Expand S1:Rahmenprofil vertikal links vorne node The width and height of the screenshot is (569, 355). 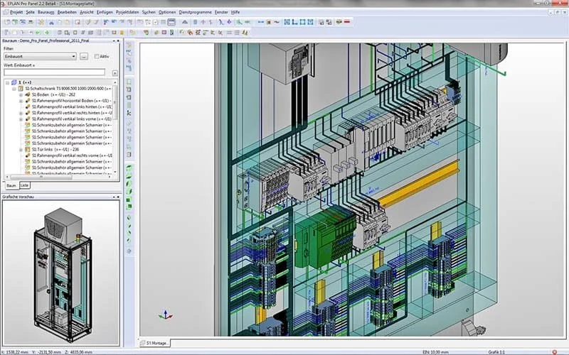[x=21, y=119]
